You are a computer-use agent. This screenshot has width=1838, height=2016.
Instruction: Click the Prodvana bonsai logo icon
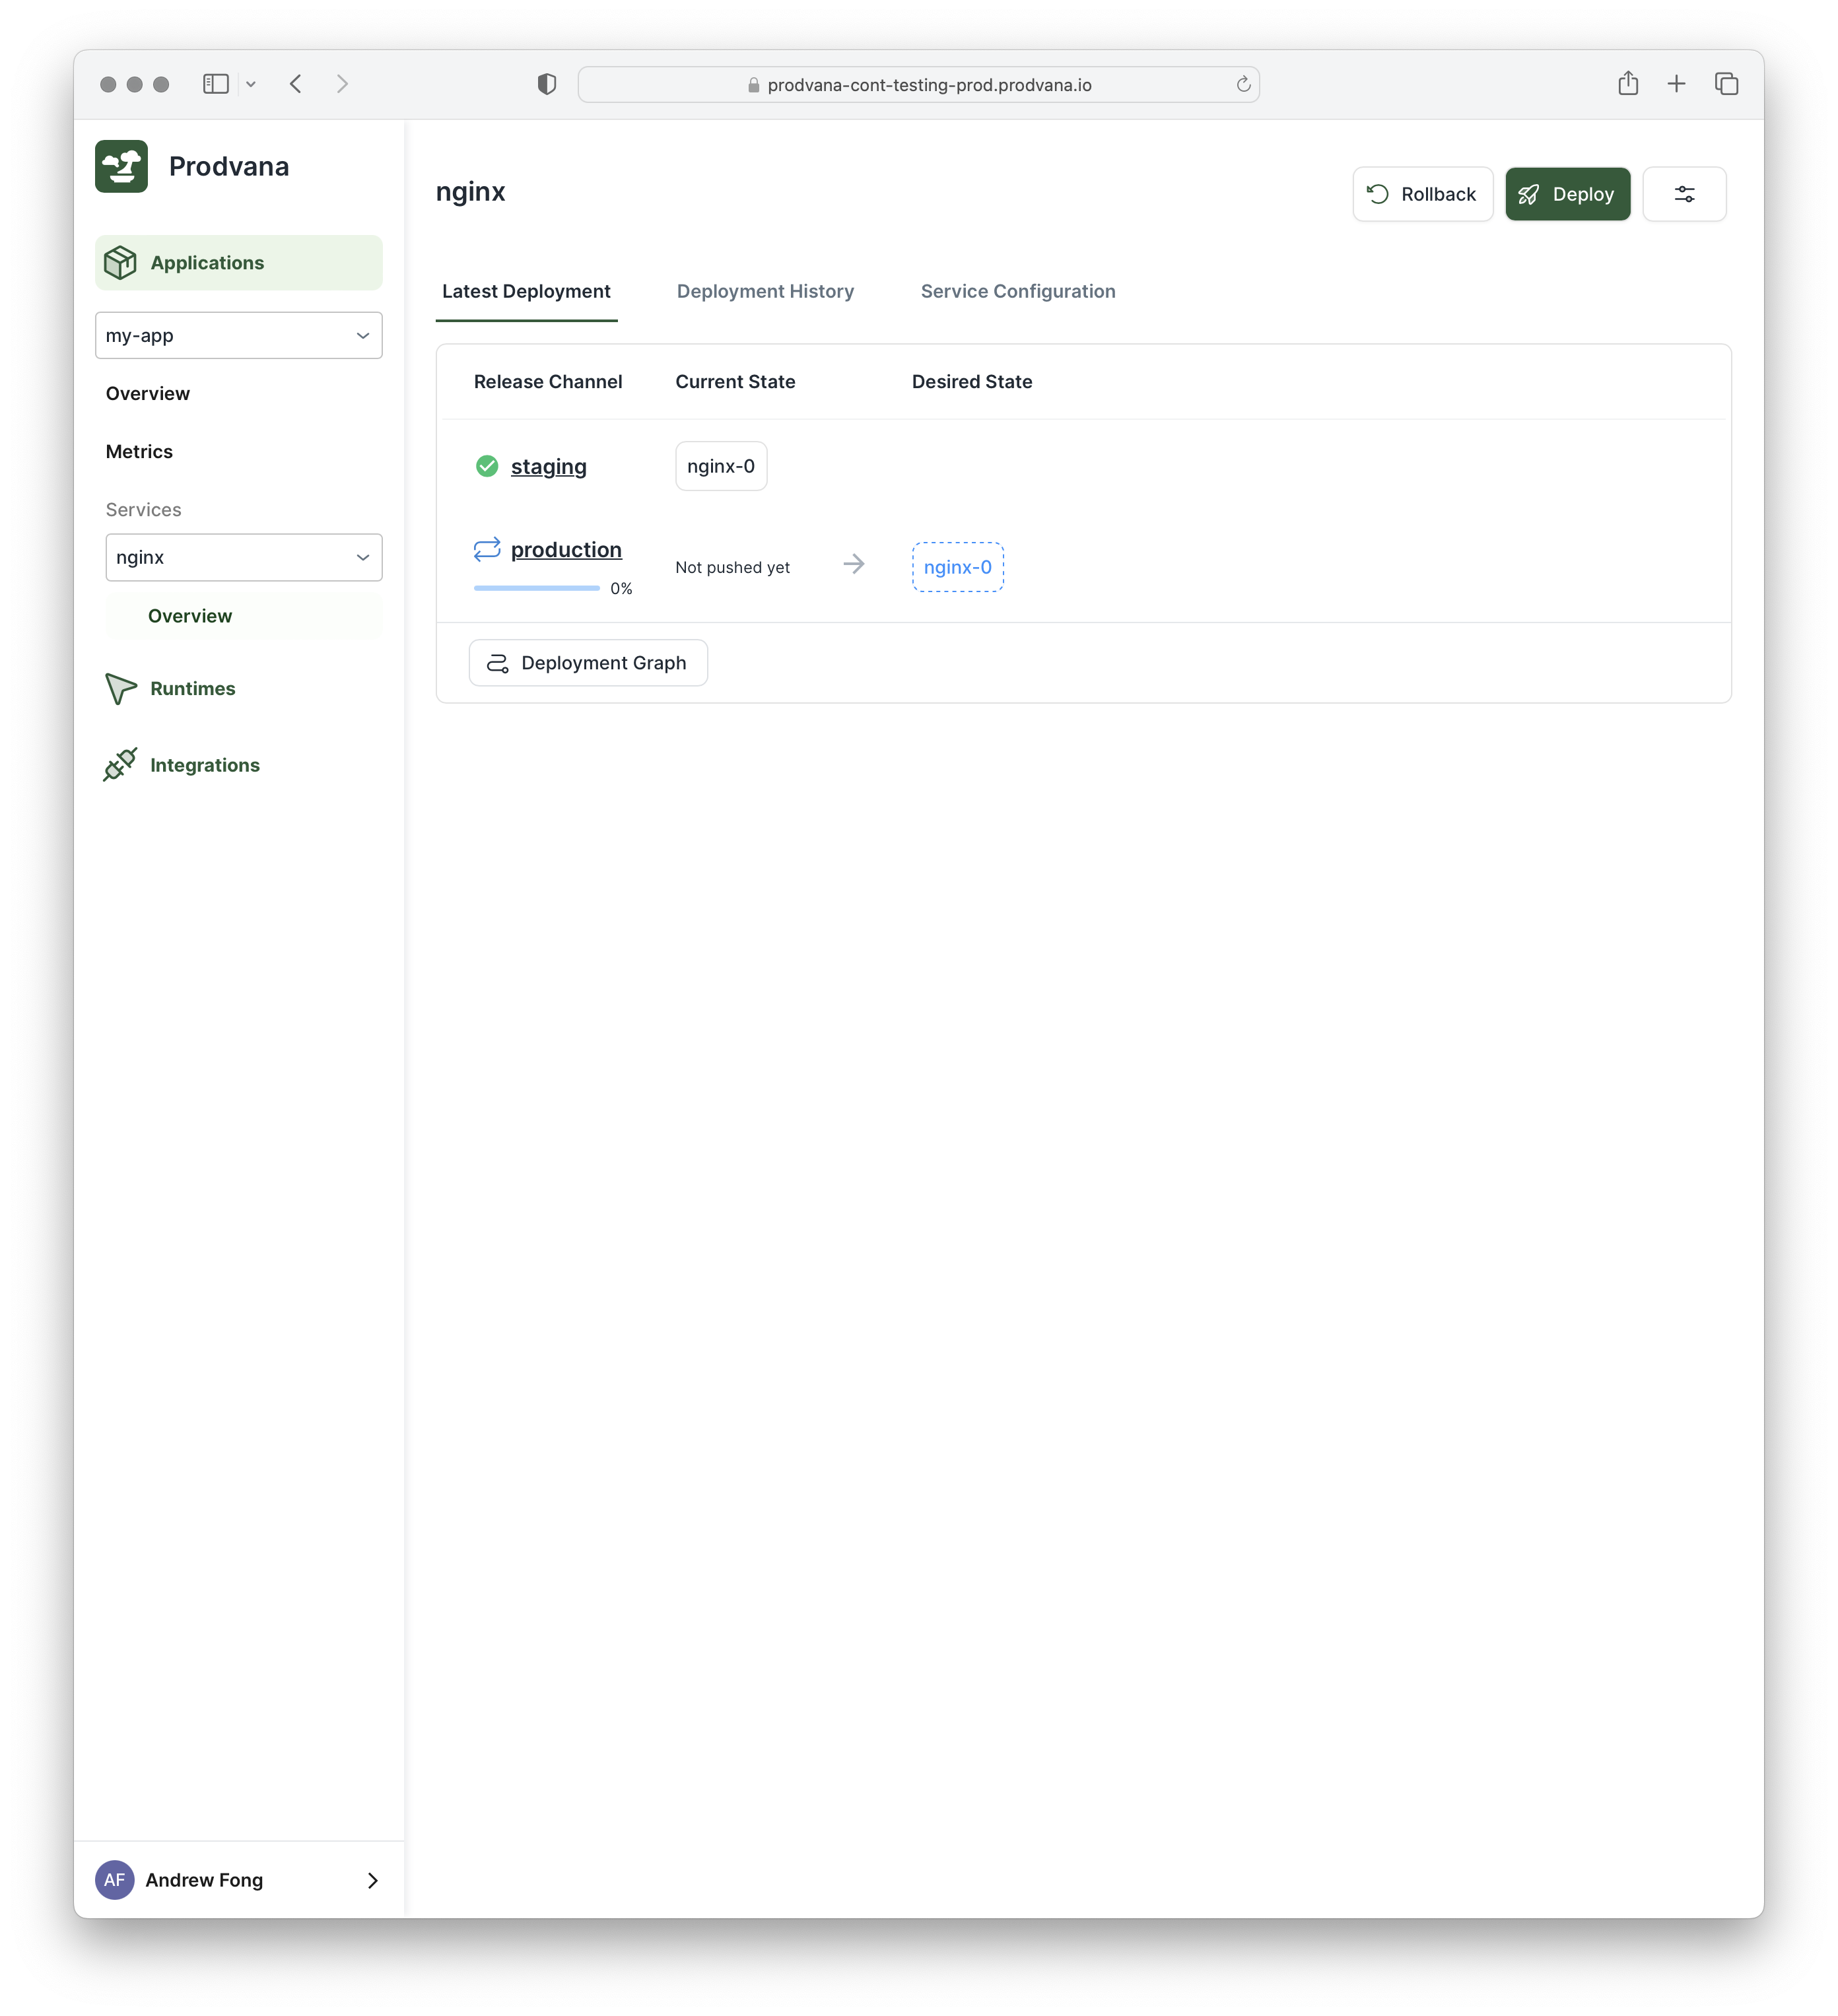(x=121, y=166)
